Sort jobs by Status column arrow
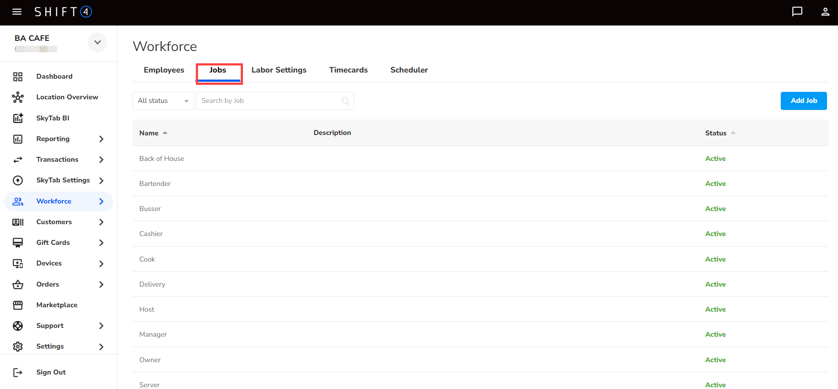This screenshot has height=389, width=838. [x=733, y=133]
